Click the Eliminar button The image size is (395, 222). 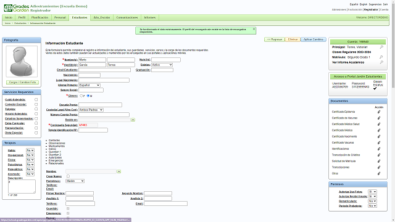click(293, 39)
